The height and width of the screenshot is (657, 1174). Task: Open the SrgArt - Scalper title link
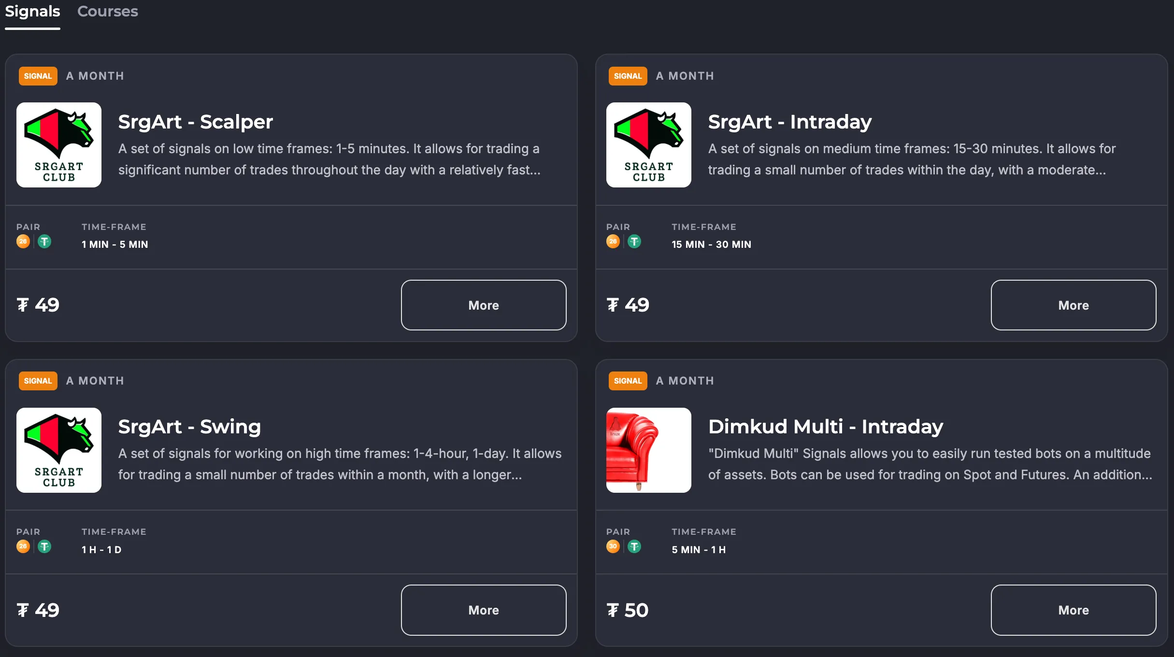(196, 122)
